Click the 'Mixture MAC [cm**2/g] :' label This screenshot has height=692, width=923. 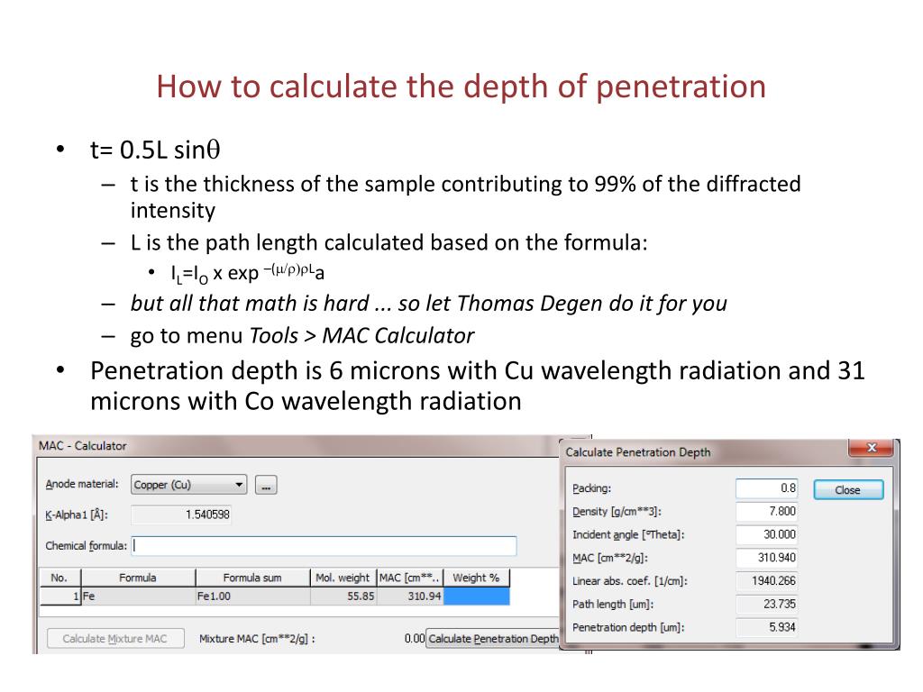point(257,639)
